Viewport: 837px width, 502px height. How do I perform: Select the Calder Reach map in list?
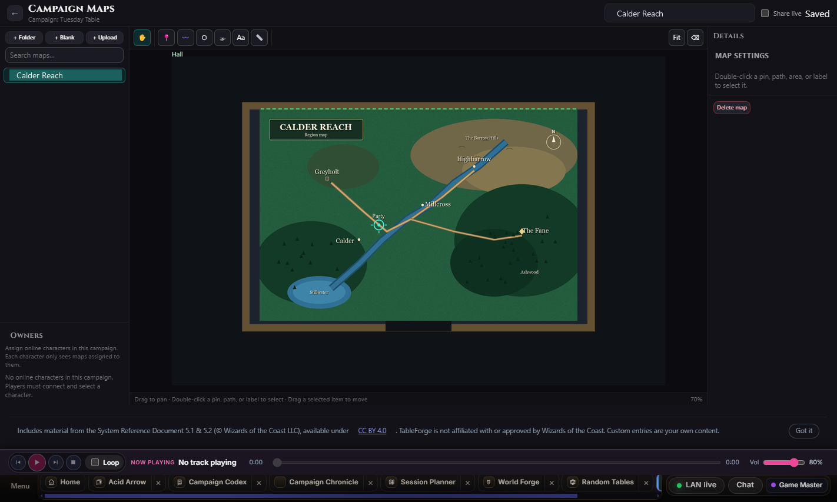(65, 75)
